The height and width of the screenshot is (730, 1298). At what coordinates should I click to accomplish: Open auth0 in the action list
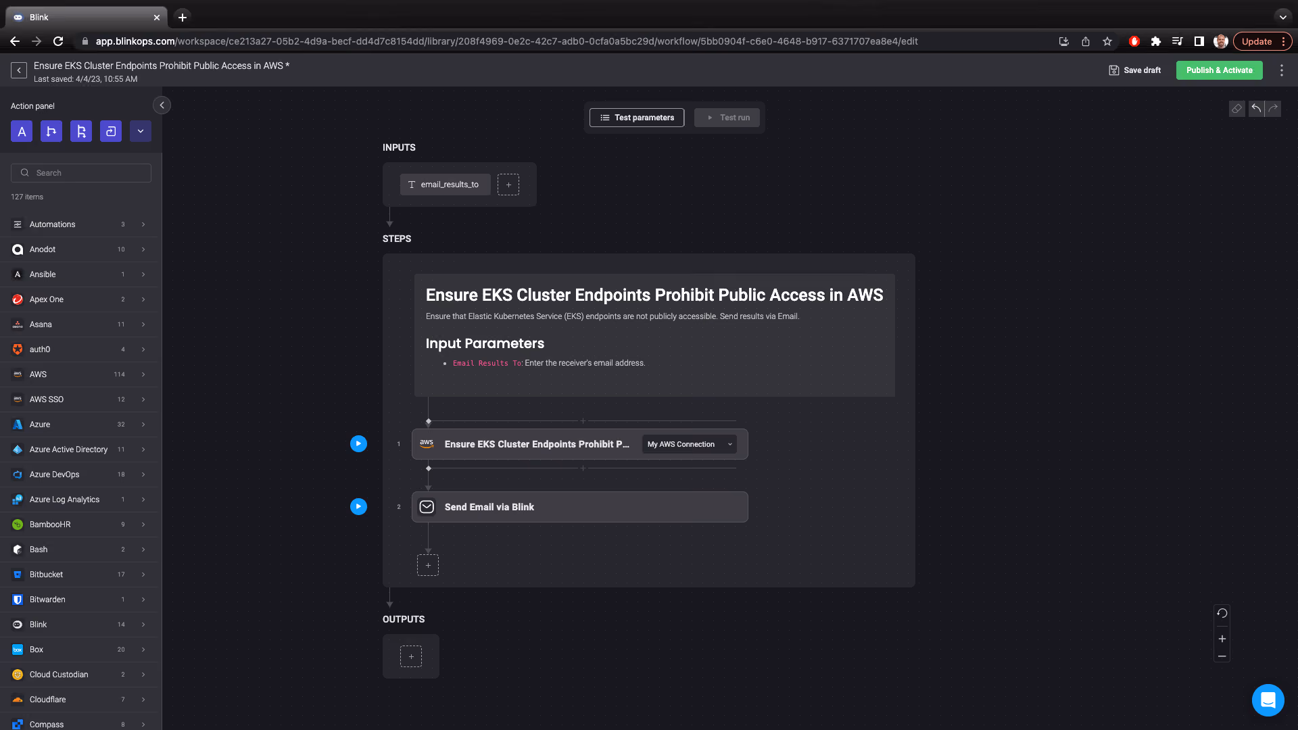(78, 349)
